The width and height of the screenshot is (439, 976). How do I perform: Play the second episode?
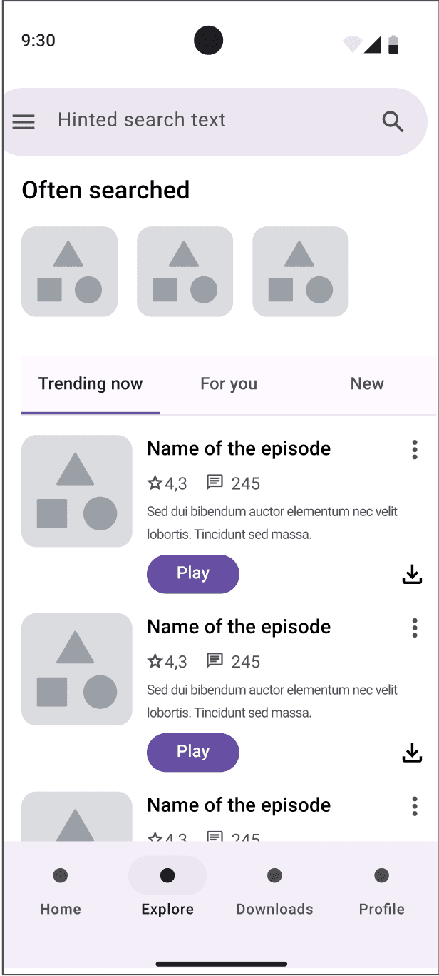pos(193,753)
